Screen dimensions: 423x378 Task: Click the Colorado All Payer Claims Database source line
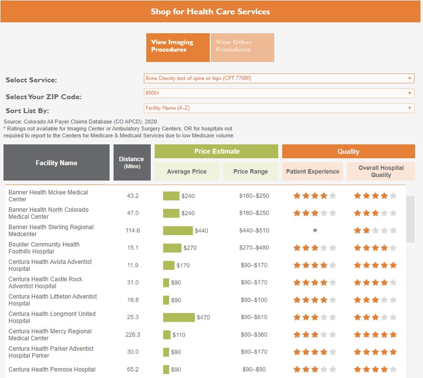81,122
